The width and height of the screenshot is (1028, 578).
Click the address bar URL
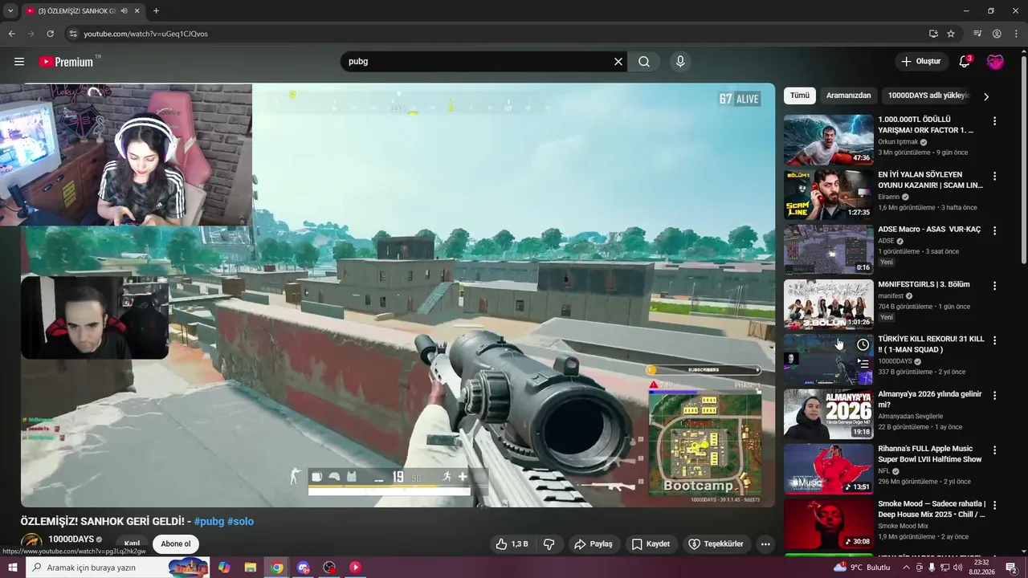tap(146, 34)
